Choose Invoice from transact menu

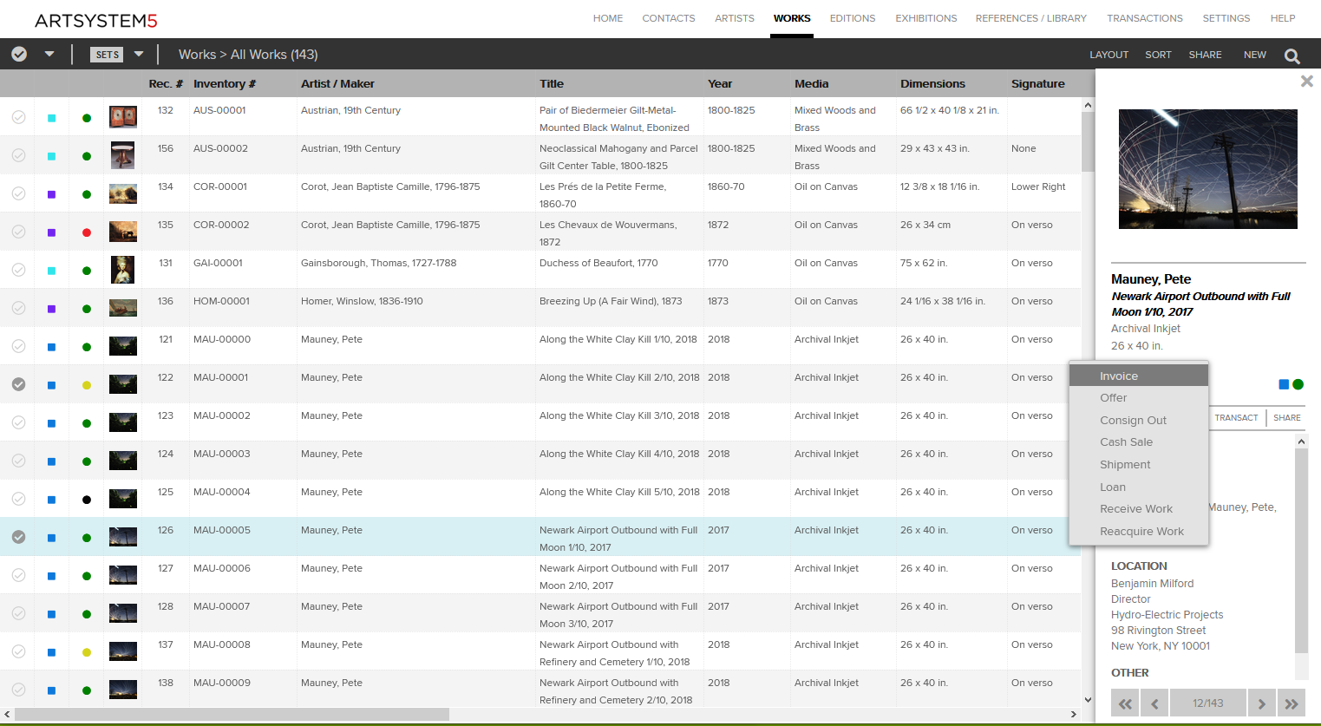click(1139, 376)
